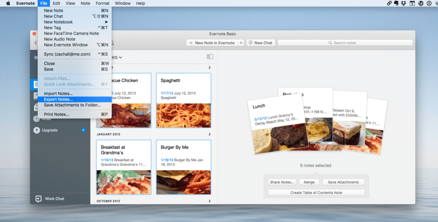Screen dimensions: 438x222
Task: Click the Share Notes button
Action: 282,182
